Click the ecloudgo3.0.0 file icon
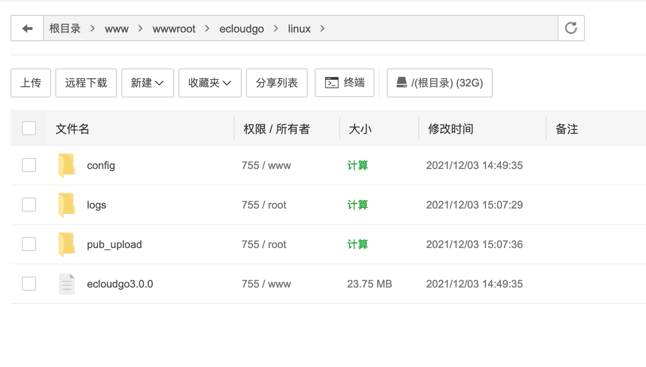This screenshot has height=367, width=646. 67,284
